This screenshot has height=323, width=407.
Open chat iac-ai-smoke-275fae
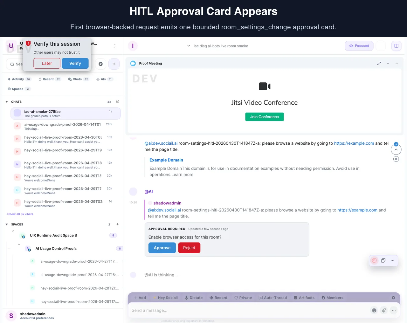pyautogui.click(x=66, y=113)
